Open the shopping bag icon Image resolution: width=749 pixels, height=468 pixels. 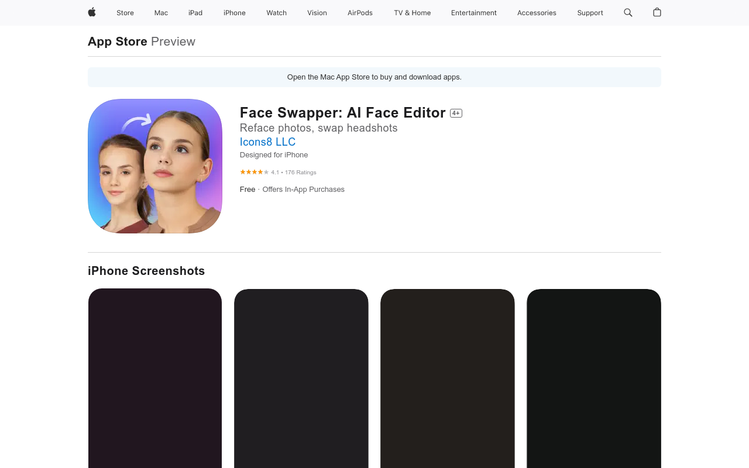pyautogui.click(x=657, y=12)
